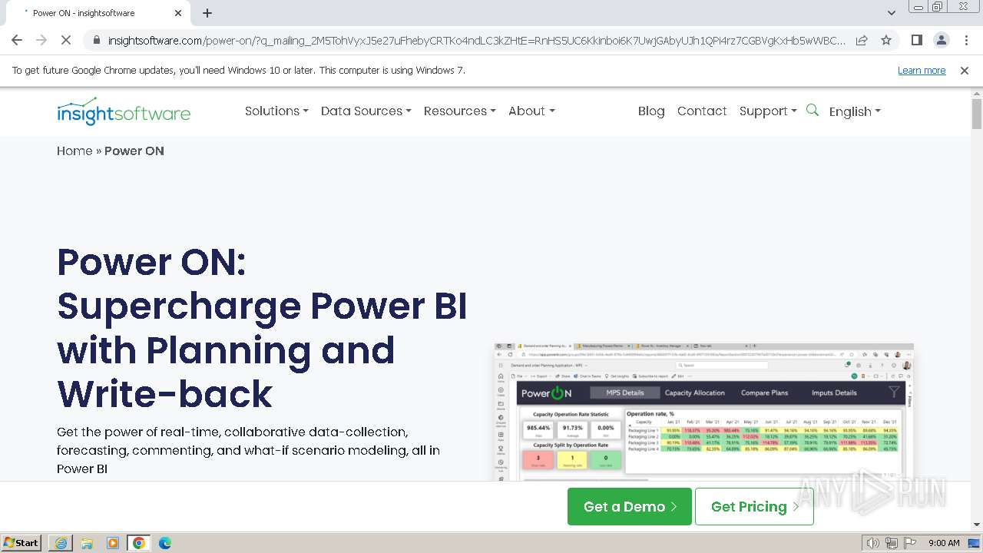Open a new tab with plus button
The height and width of the screenshot is (553, 983).
coord(207,13)
